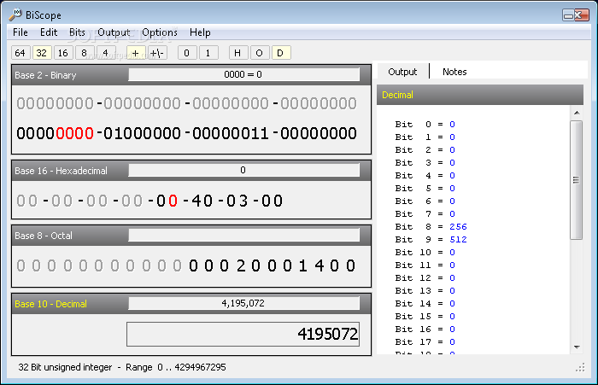The width and height of the screenshot is (598, 385).
Task: Switch to the Notes tab
Action: [x=454, y=72]
